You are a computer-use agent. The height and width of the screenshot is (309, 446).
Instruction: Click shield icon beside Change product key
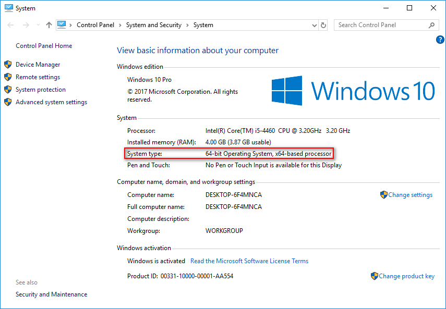click(x=375, y=276)
